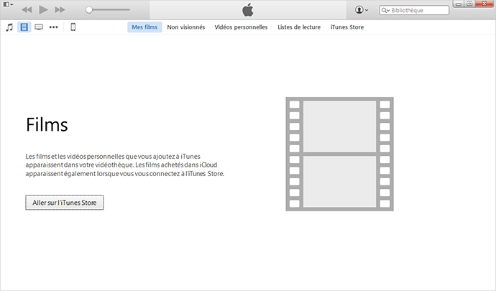Select the Mes films tab
The height and width of the screenshot is (291, 496).
coord(144,27)
